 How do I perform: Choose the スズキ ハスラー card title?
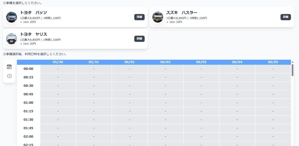(x=182, y=13)
